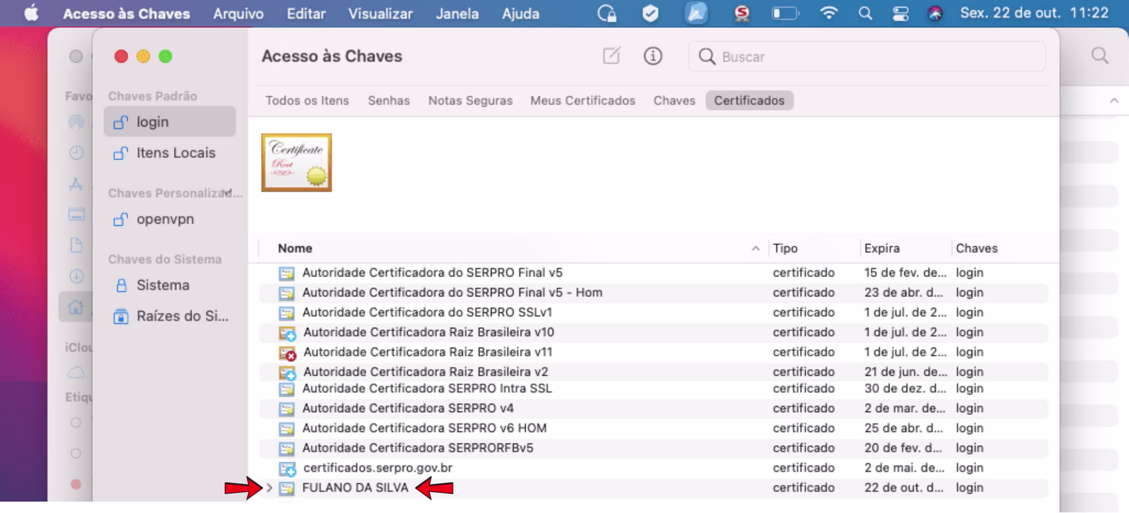1129x513 pixels.
Task: Select the Certificados tab
Action: click(x=749, y=100)
